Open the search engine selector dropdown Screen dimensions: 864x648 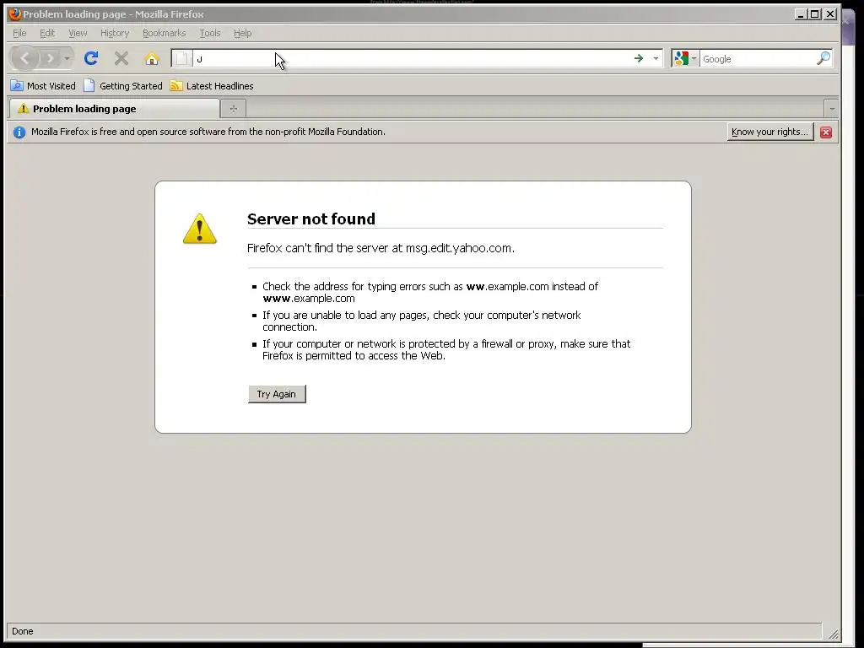point(685,58)
